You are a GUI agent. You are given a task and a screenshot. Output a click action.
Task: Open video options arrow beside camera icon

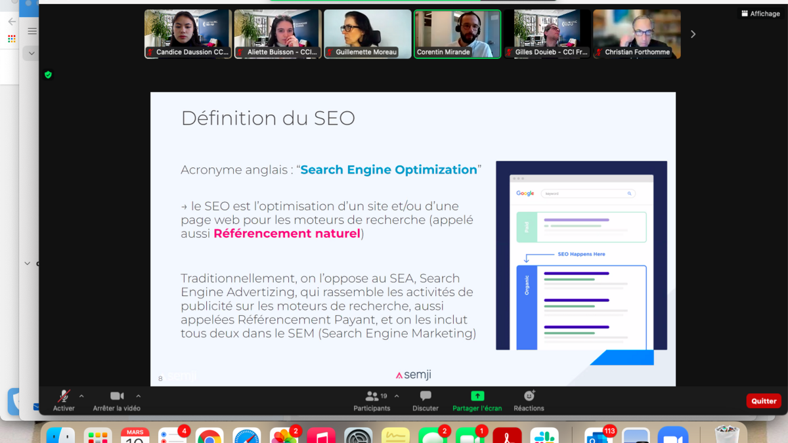click(139, 396)
